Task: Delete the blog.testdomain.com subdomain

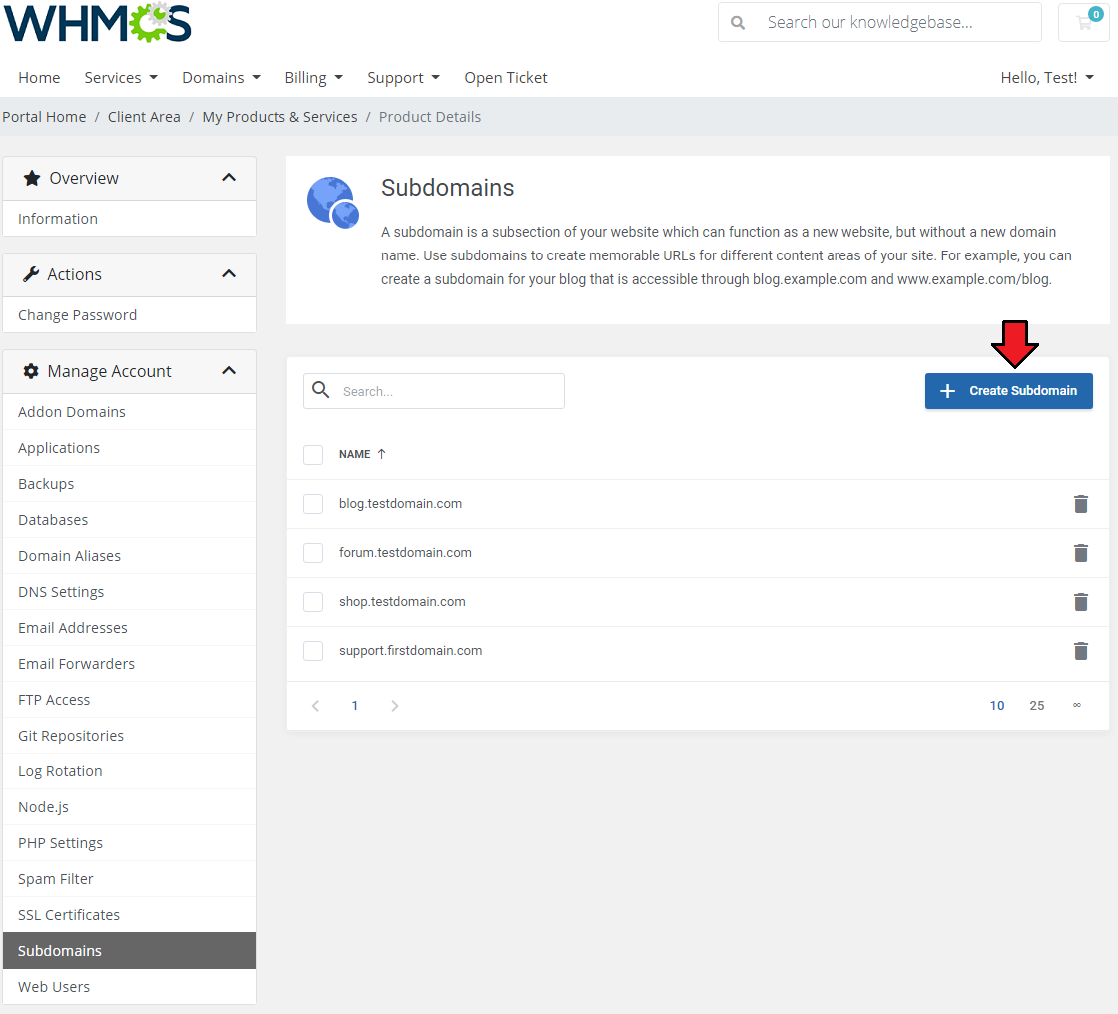Action: [x=1081, y=504]
